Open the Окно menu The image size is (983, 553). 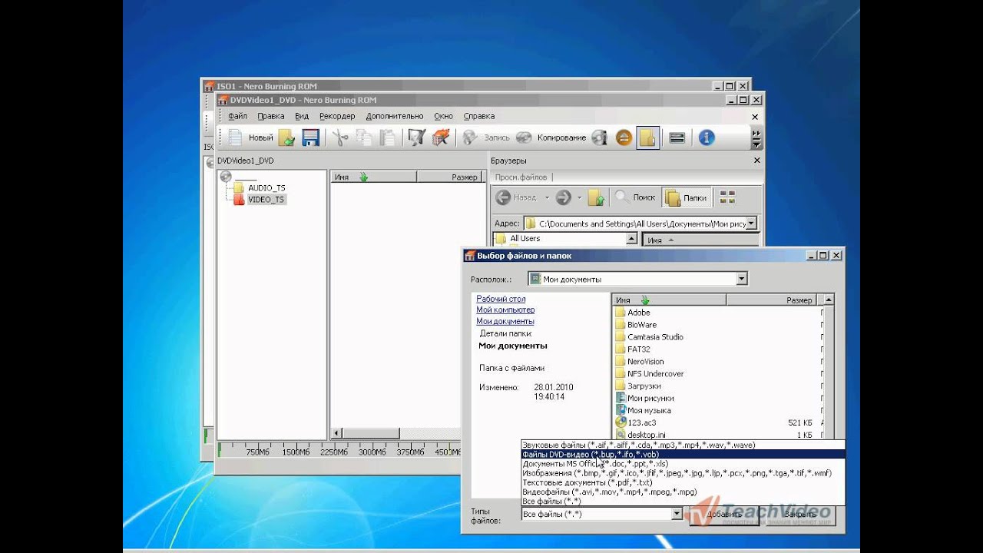(x=444, y=116)
